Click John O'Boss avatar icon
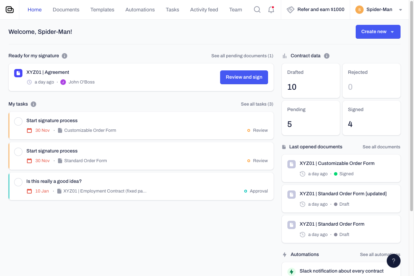414x276 pixels. [63, 82]
